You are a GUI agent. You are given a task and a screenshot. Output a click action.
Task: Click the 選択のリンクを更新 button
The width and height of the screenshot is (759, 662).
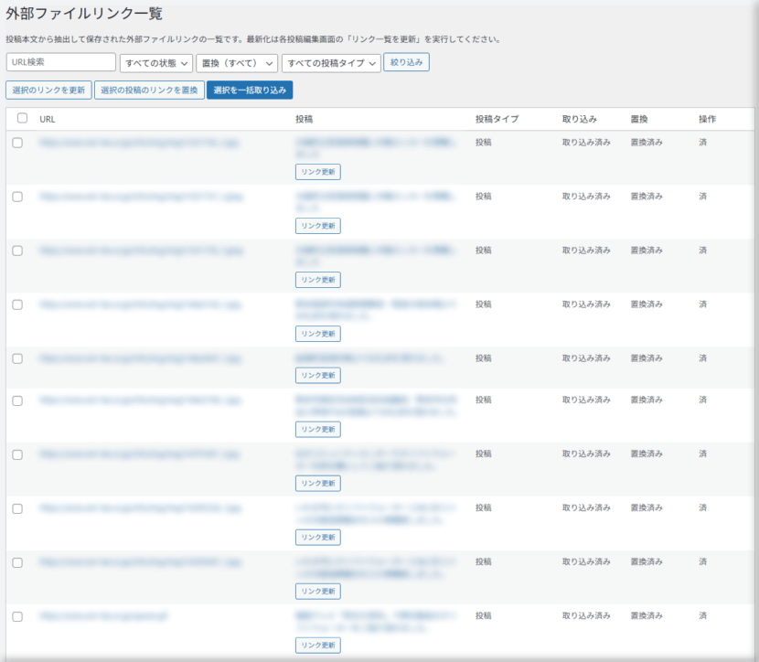click(x=48, y=90)
